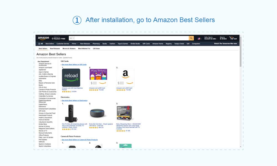
Task: Open the reload gift card image
Action: click(x=71, y=78)
